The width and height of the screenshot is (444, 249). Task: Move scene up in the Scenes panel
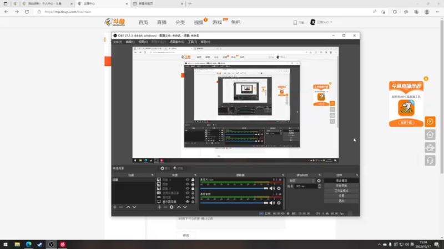point(128,207)
